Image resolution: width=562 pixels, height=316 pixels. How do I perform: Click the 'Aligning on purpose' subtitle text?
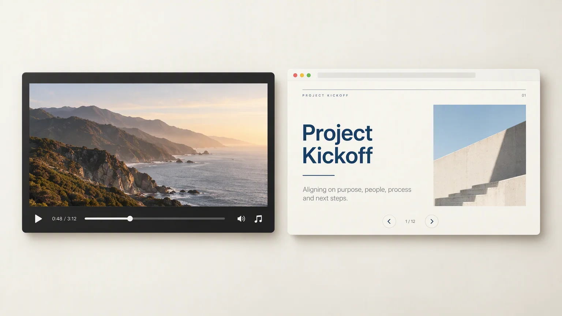357,194
